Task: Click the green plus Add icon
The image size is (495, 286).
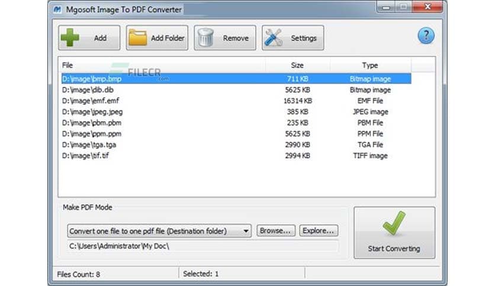Action: click(x=70, y=37)
